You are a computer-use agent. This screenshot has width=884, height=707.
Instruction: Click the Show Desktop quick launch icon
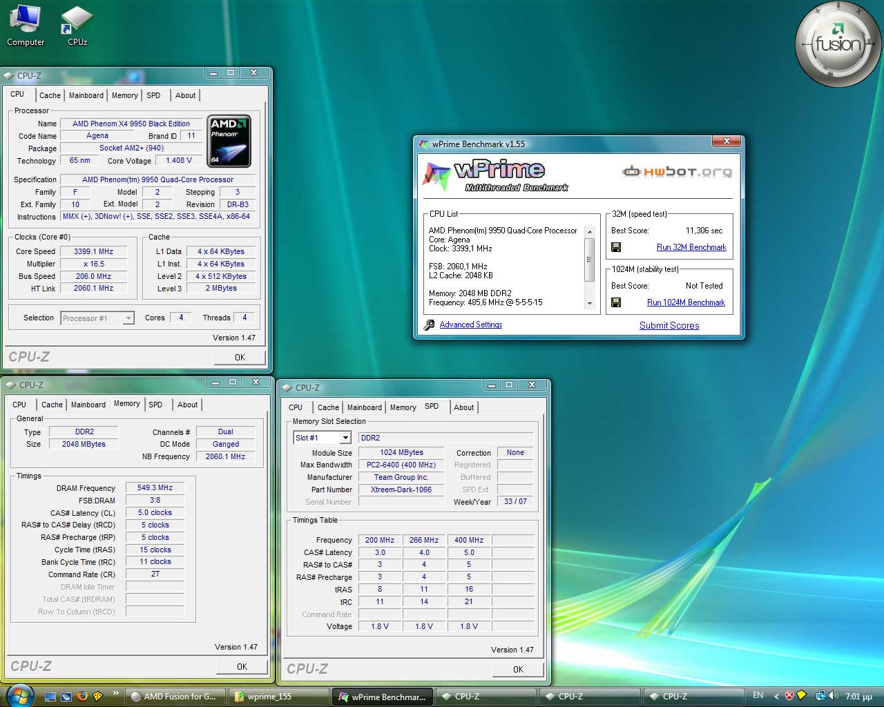(50, 696)
